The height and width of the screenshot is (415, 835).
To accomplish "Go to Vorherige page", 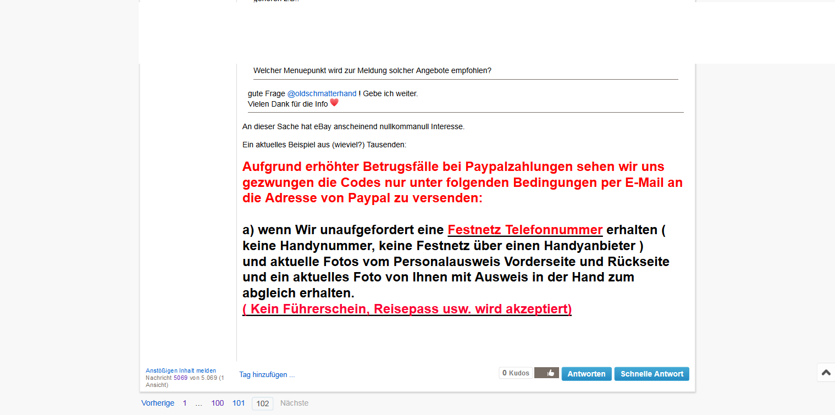I will point(158,403).
